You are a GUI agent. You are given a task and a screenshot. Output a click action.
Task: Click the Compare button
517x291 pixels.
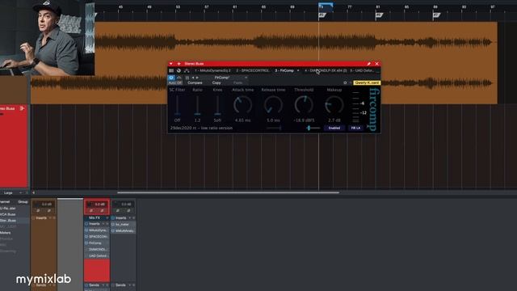tap(195, 82)
